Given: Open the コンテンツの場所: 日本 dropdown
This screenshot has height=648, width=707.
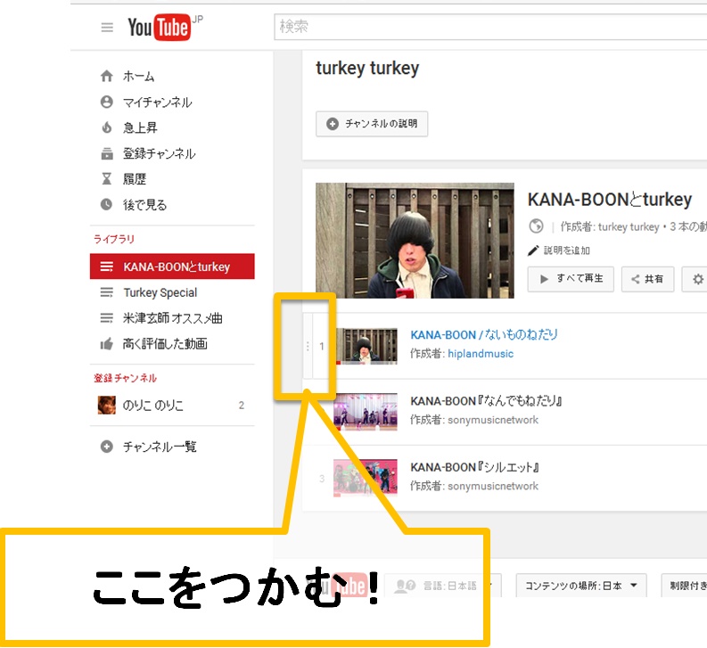Looking at the screenshot, I should click(581, 586).
